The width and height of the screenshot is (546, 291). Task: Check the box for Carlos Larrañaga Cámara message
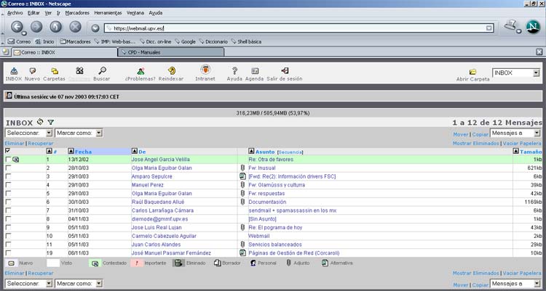click(8, 210)
